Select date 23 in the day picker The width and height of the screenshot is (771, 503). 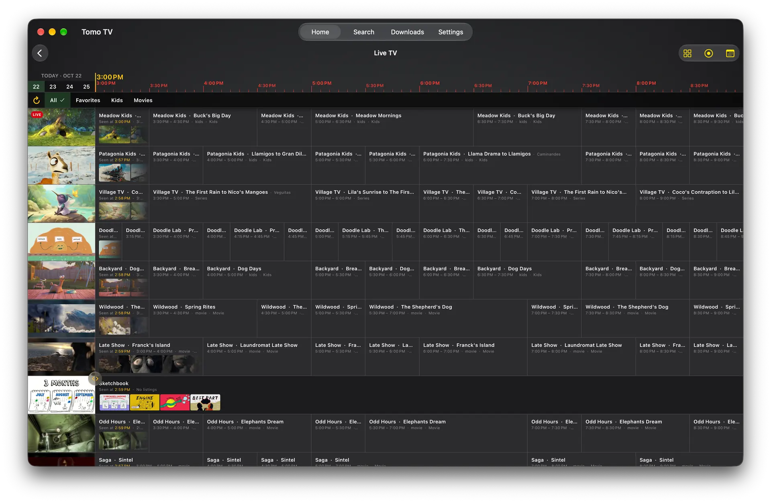(53, 86)
